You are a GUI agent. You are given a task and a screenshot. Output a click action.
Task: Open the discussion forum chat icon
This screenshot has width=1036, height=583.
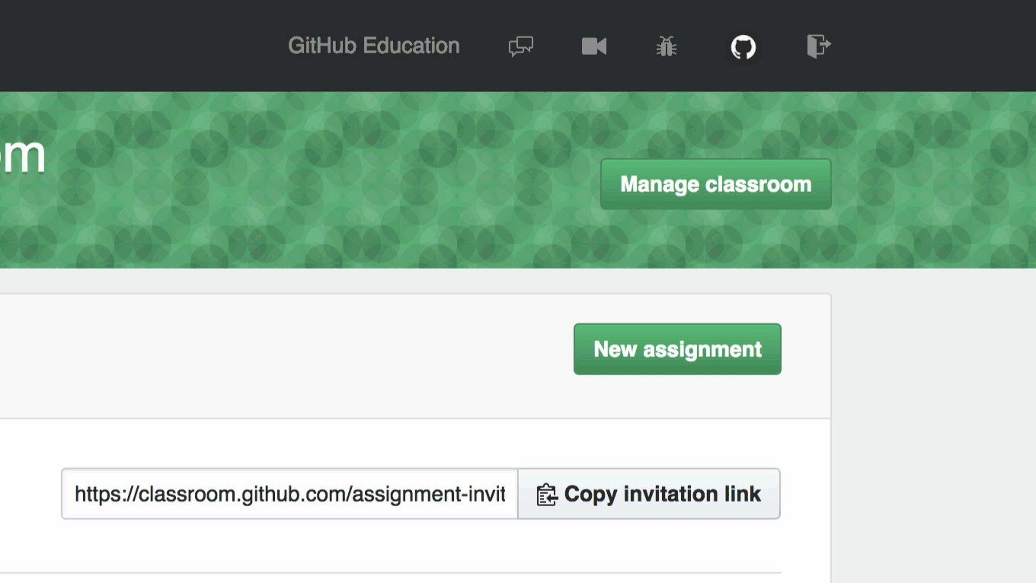point(521,46)
